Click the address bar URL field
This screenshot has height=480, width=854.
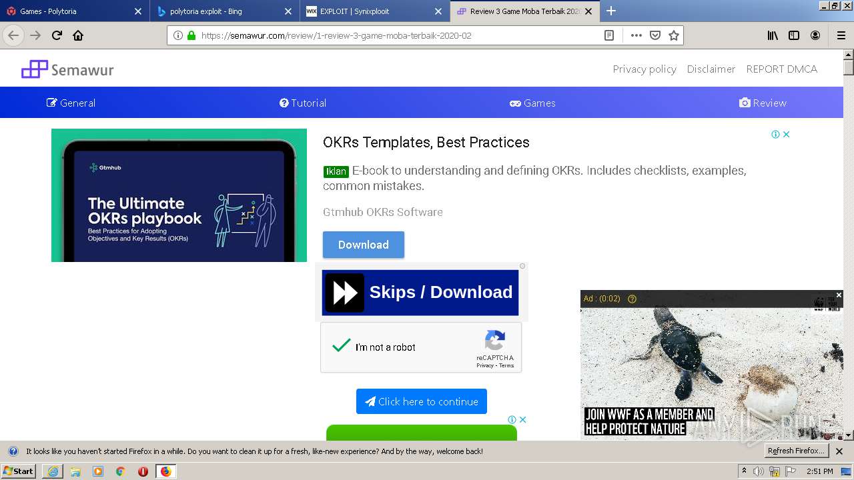tap(400, 35)
